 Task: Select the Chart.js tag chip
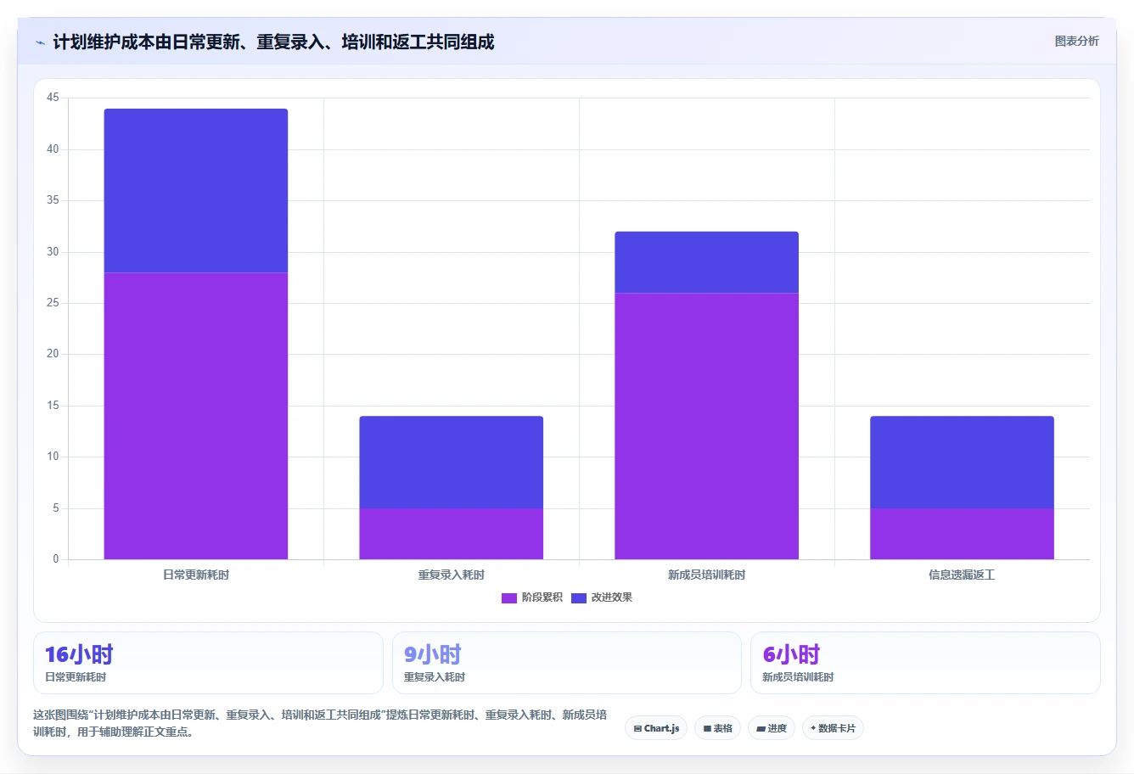tap(656, 728)
